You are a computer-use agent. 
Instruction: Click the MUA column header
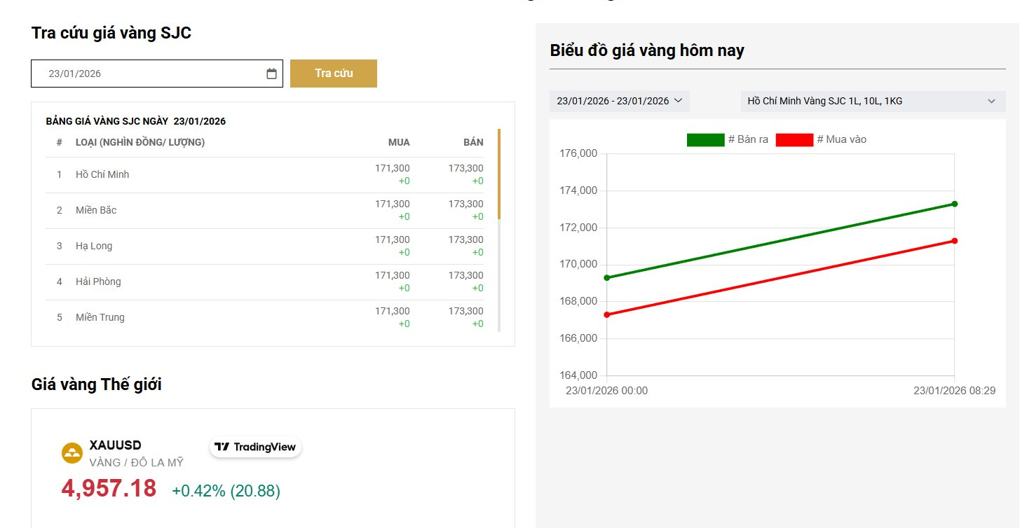tap(399, 142)
